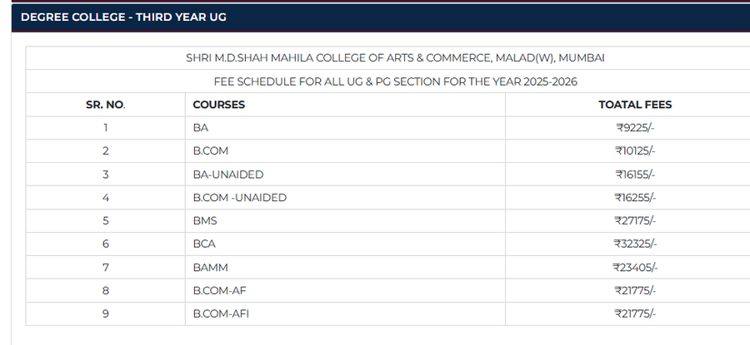
Task: Click serial number 9 in the table
Action: 106,313
